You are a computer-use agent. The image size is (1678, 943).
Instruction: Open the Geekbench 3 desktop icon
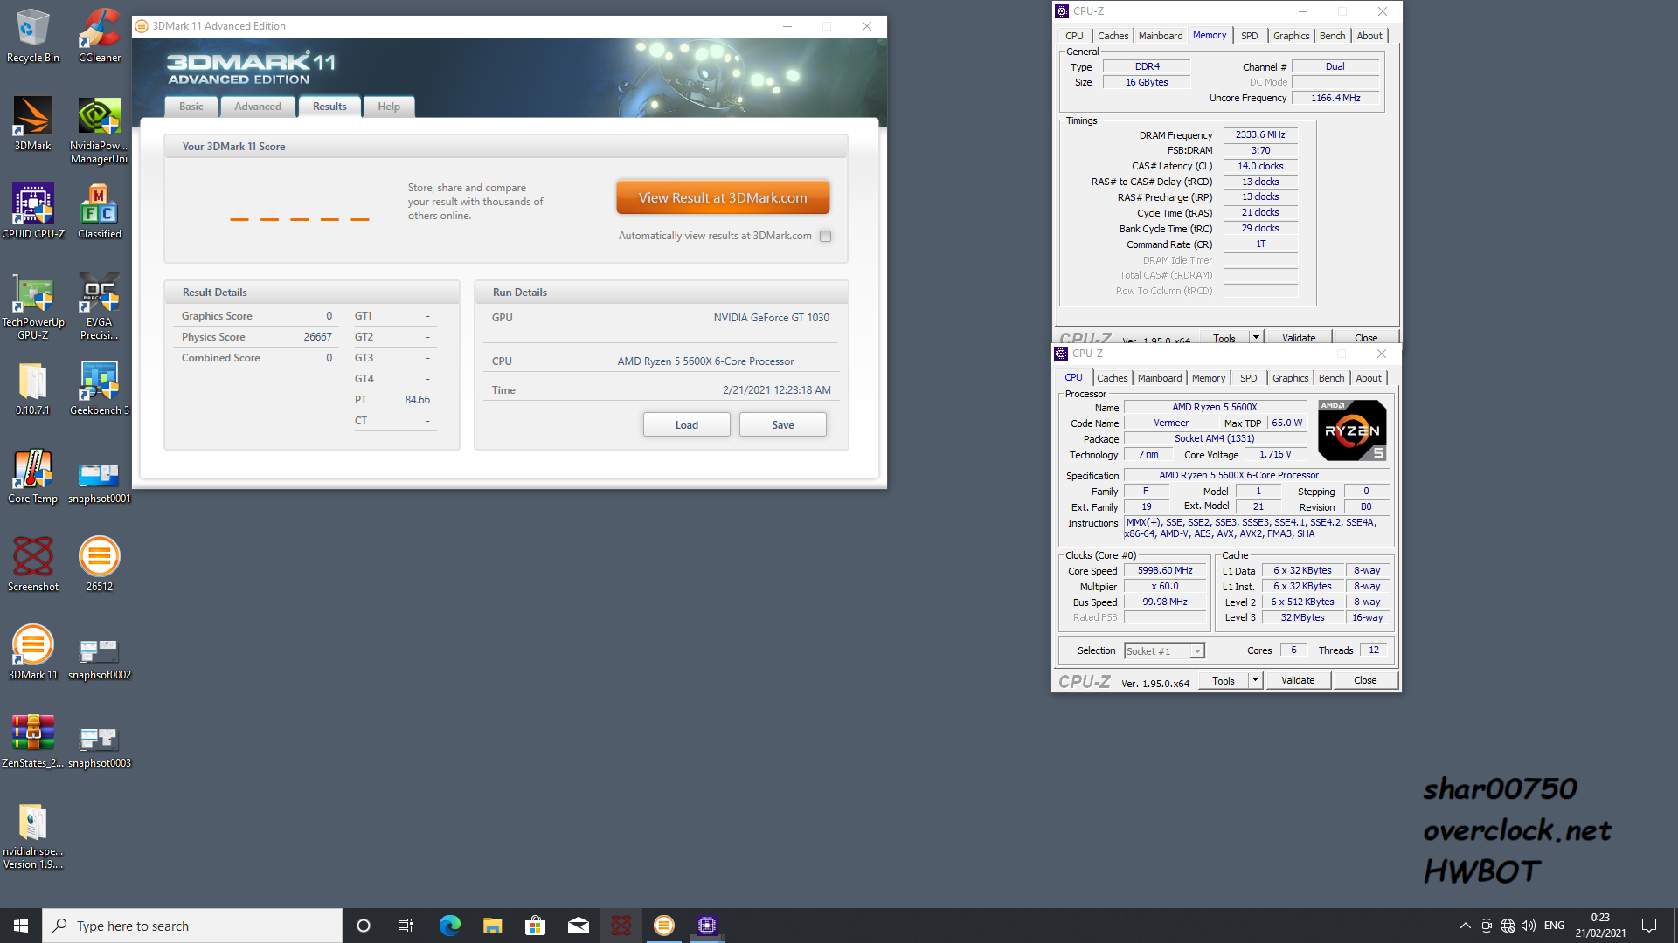(x=100, y=389)
